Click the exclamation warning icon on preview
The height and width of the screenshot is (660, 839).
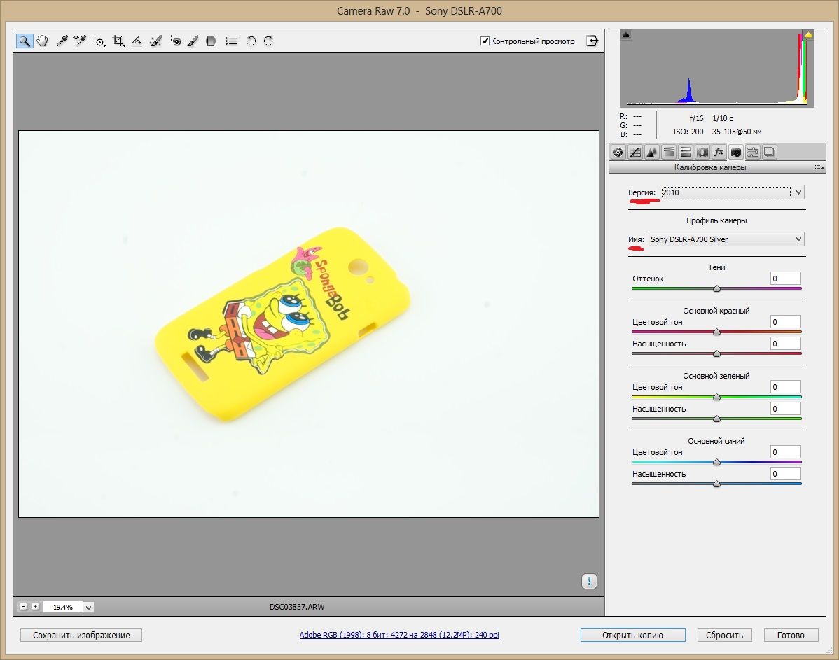(589, 581)
